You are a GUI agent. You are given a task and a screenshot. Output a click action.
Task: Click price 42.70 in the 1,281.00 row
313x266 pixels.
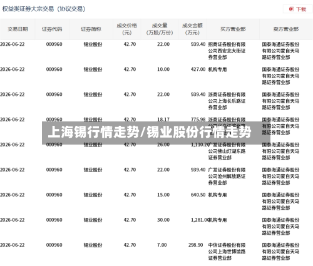tap(130, 220)
